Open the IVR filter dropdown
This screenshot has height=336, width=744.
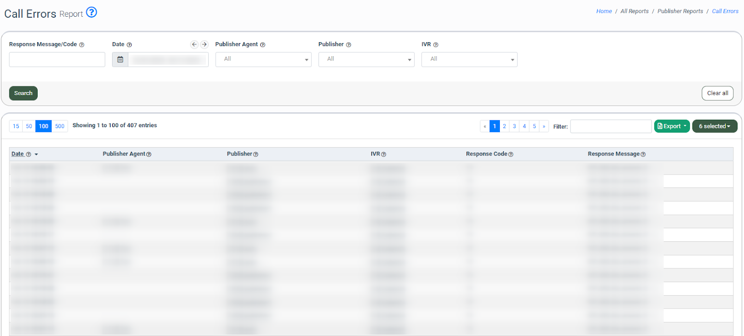[469, 59]
